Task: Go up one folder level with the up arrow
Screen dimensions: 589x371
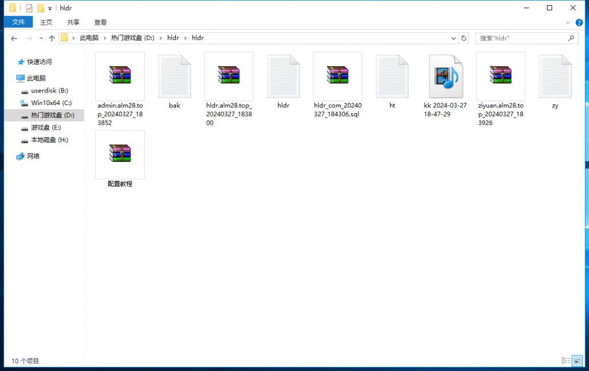Action: [52, 38]
